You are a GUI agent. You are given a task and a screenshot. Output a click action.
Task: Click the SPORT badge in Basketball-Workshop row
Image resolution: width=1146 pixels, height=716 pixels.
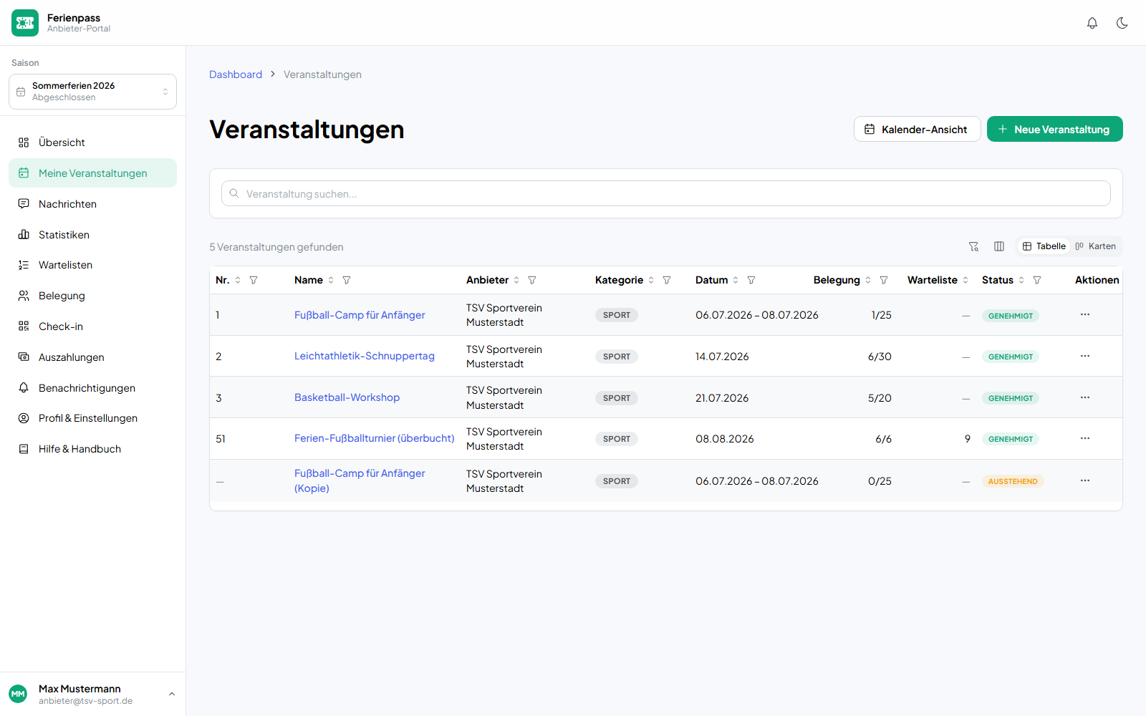tap(617, 398)
